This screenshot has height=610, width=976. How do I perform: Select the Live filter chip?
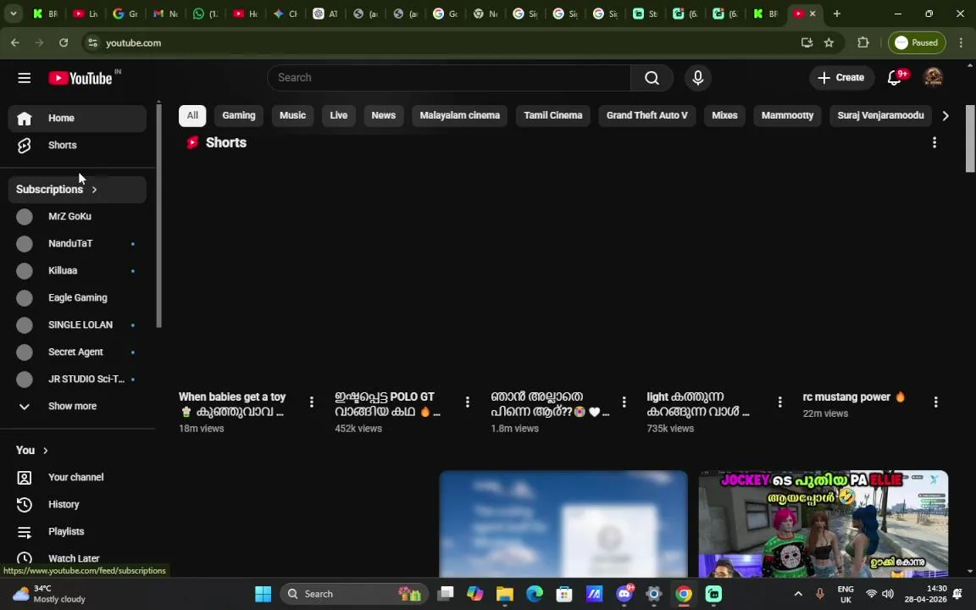click(339, 115)
